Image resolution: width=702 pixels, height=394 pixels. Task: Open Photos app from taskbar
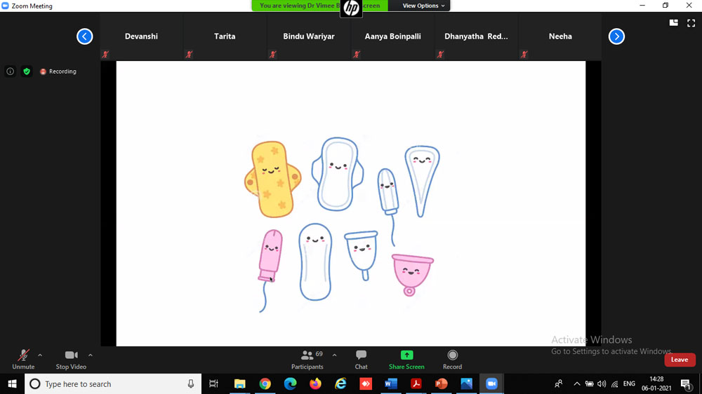click(x=467, y=383)
